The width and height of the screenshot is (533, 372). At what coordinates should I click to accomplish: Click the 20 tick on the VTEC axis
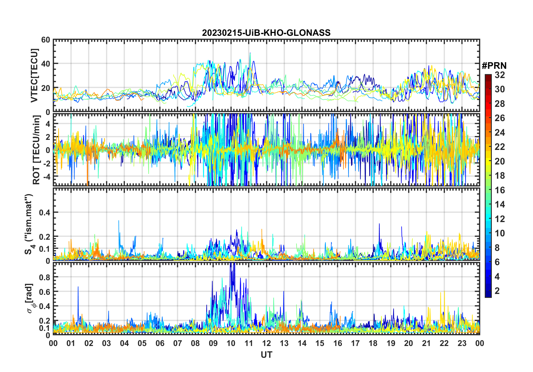46,88
